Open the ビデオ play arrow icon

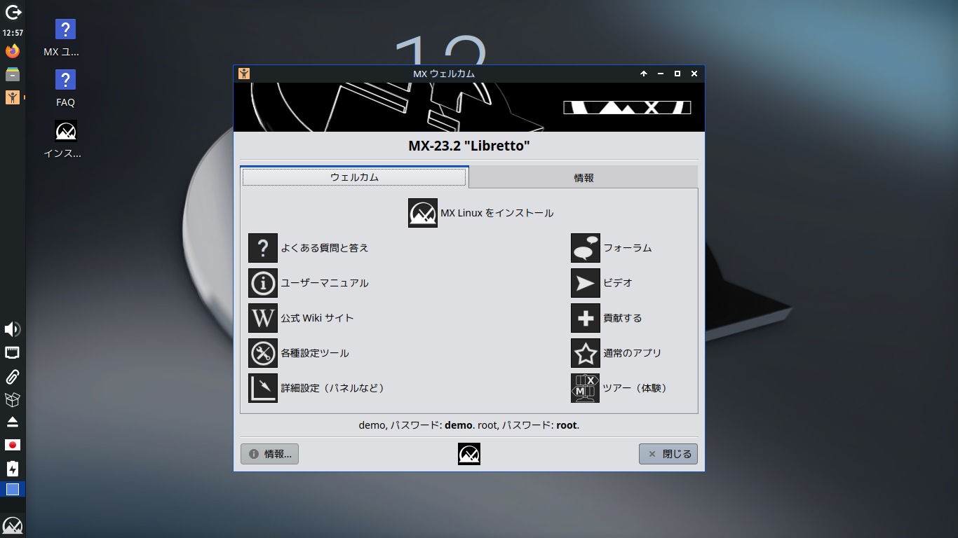(586, 283)
